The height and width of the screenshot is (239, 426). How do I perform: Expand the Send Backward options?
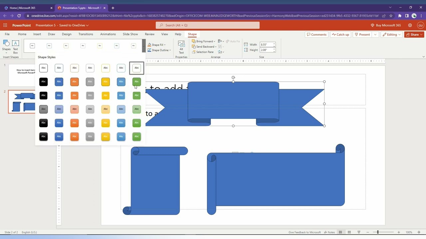pos(216,47)
